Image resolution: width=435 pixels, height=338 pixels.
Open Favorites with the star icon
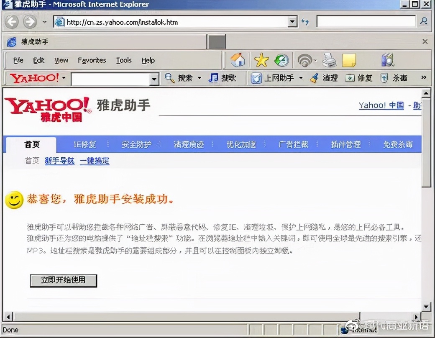point(261,60)
